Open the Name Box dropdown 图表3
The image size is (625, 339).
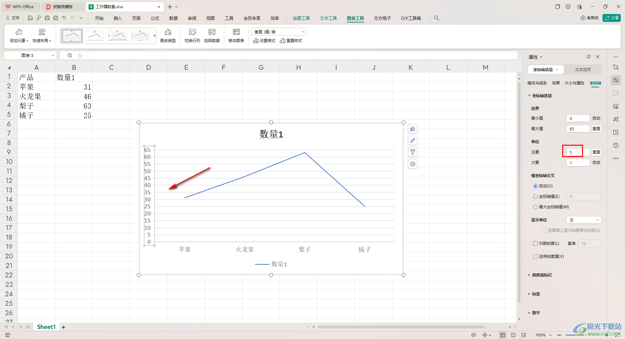coord(53,55)
